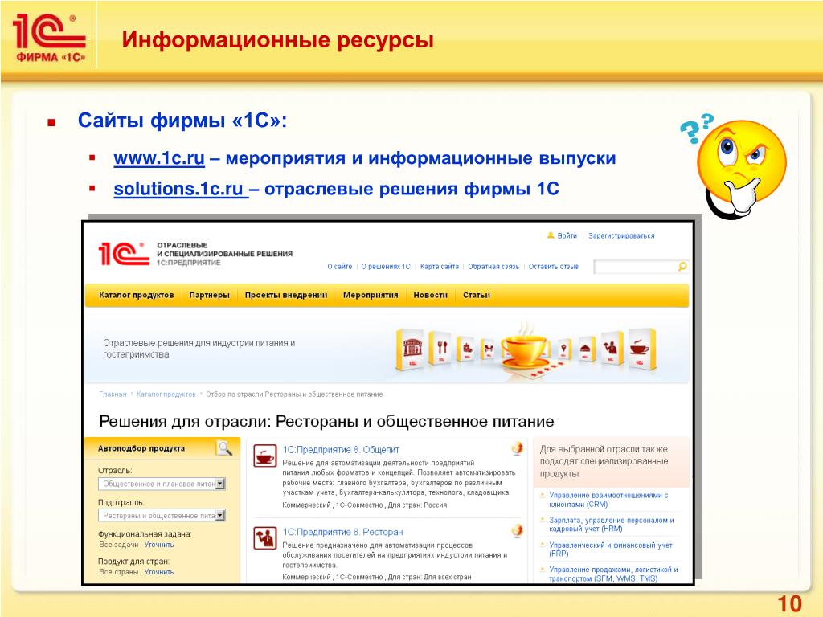The image size is (823, 617).
Task: Click inside the site search input field
Action: [635, 267]
